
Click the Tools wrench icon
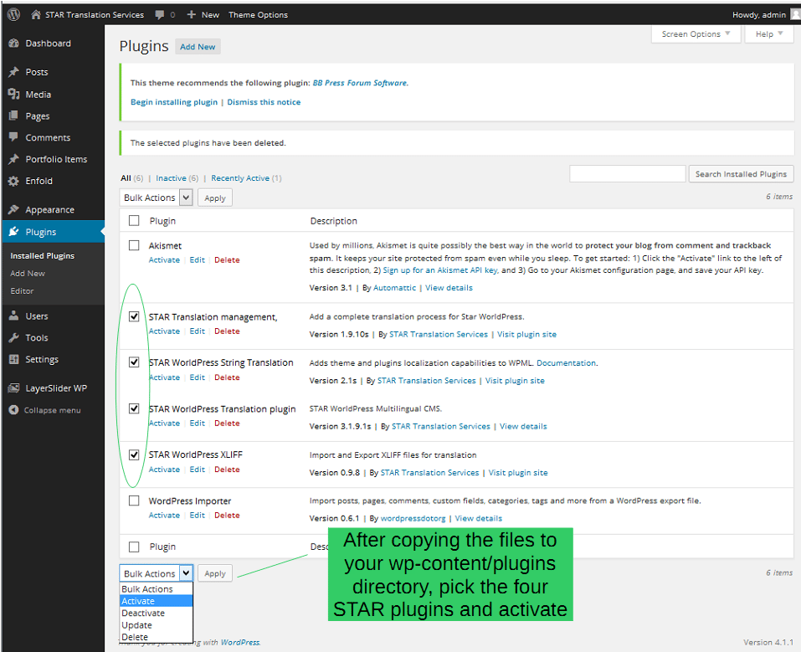[x=13, y=338]
